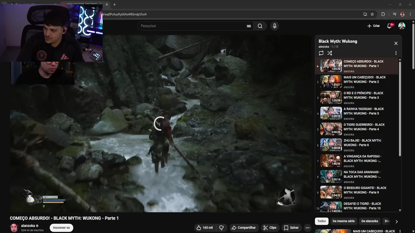
Task: Open the alanzoka channel name link
Action: [28, 226]
